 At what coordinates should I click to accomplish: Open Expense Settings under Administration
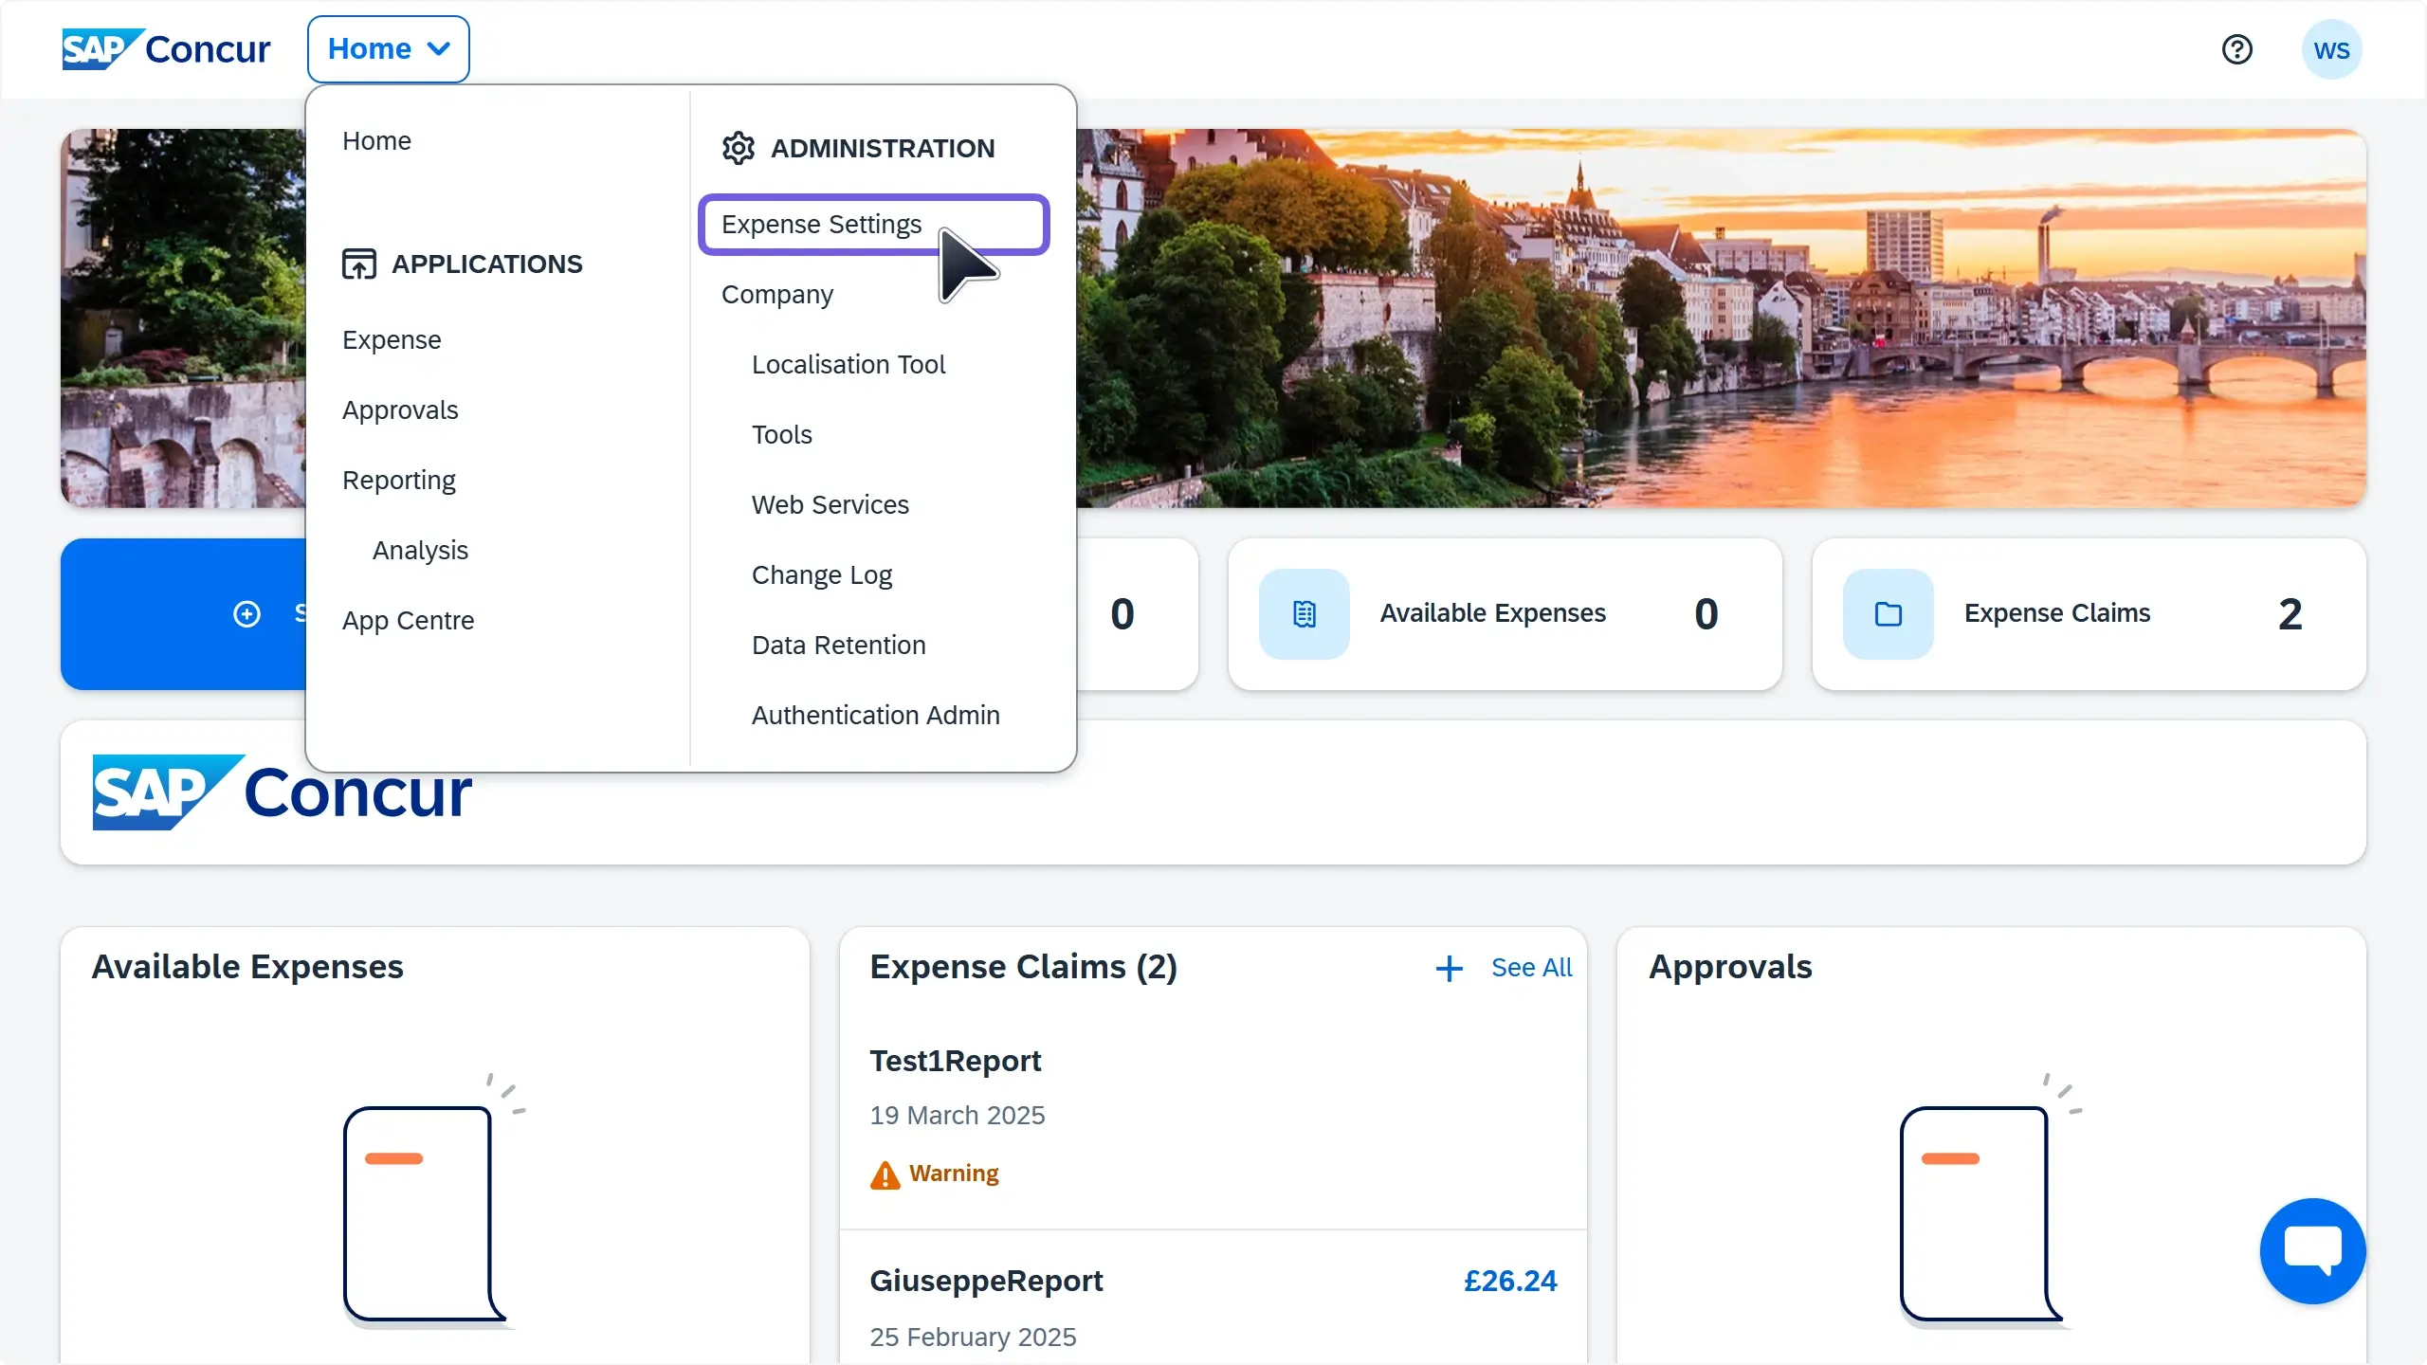point(873,225)
